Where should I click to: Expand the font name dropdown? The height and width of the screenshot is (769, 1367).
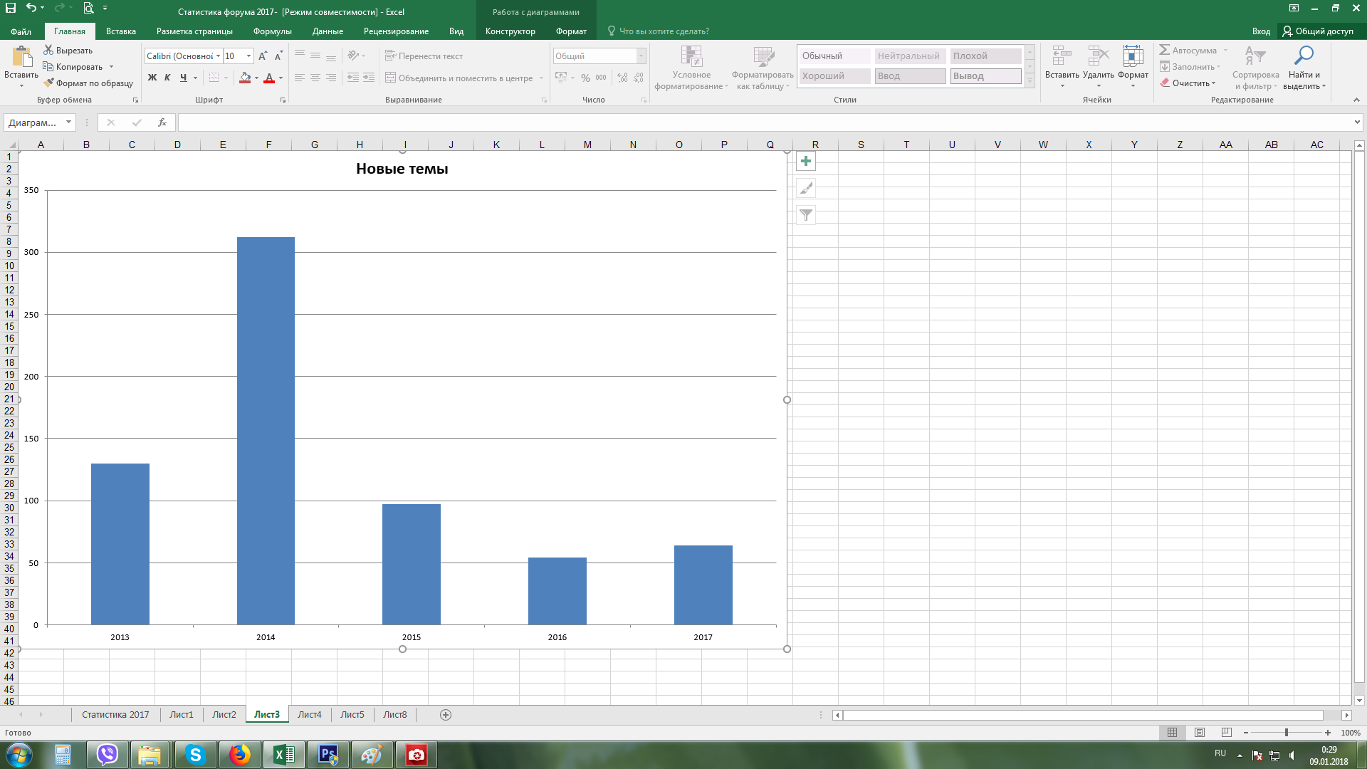tap(218, 56)
